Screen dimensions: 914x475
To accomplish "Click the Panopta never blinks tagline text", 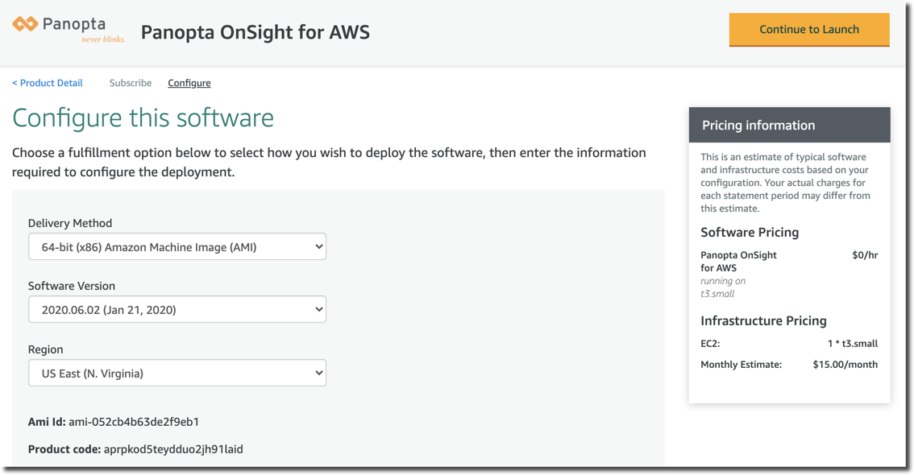I will coord(103,39).
